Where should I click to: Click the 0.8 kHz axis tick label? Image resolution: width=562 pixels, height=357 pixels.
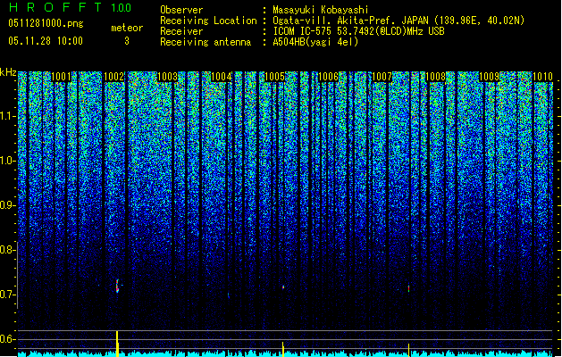[6, 250]
